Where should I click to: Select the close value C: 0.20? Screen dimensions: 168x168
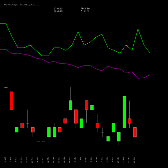[58, 9]
